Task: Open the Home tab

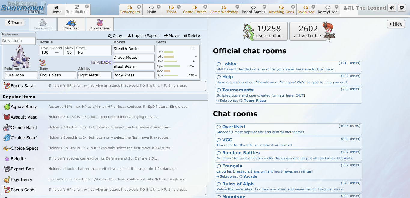Action: tap(56, 10)
